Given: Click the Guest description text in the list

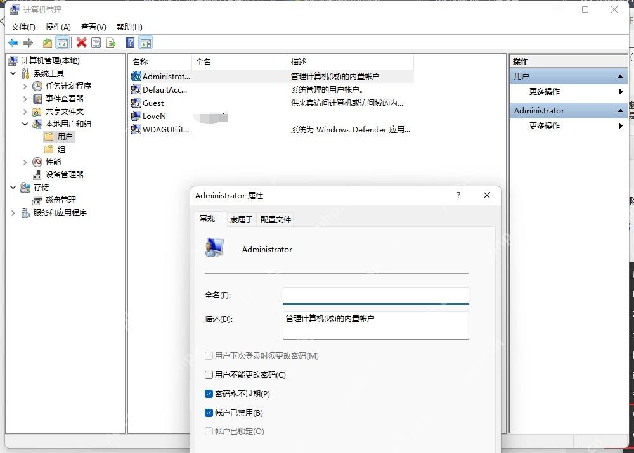Looking at the screenshot, I should tap(347, 103).
